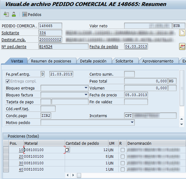Open the Motivo pedido dropdown
This screenshot has height=179, width=186.
coord(132,122)
